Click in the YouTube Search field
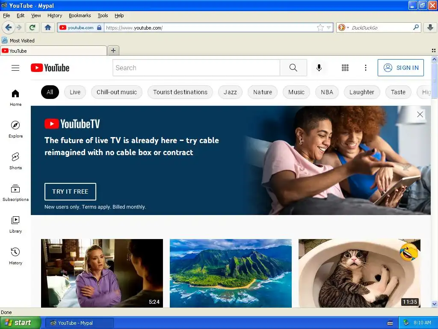The height and width of the screenshot is (329, 438). [x=196, y=68]
